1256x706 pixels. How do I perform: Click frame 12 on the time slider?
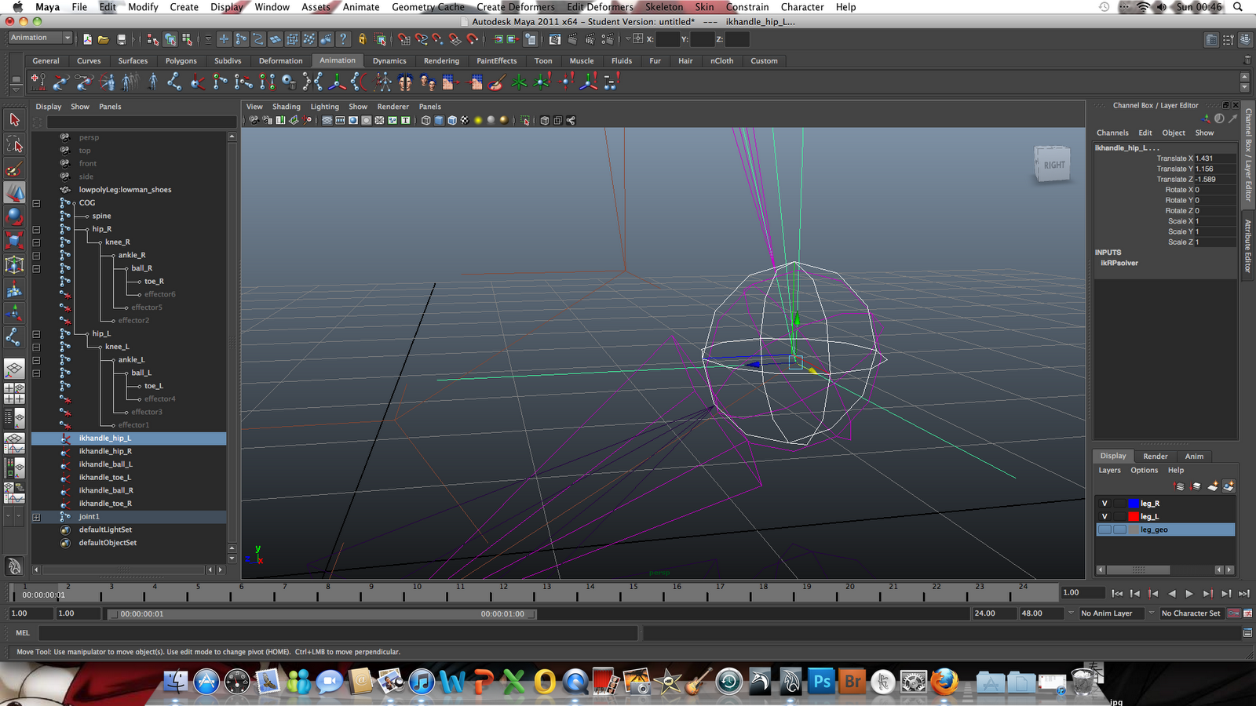(503, 588)
